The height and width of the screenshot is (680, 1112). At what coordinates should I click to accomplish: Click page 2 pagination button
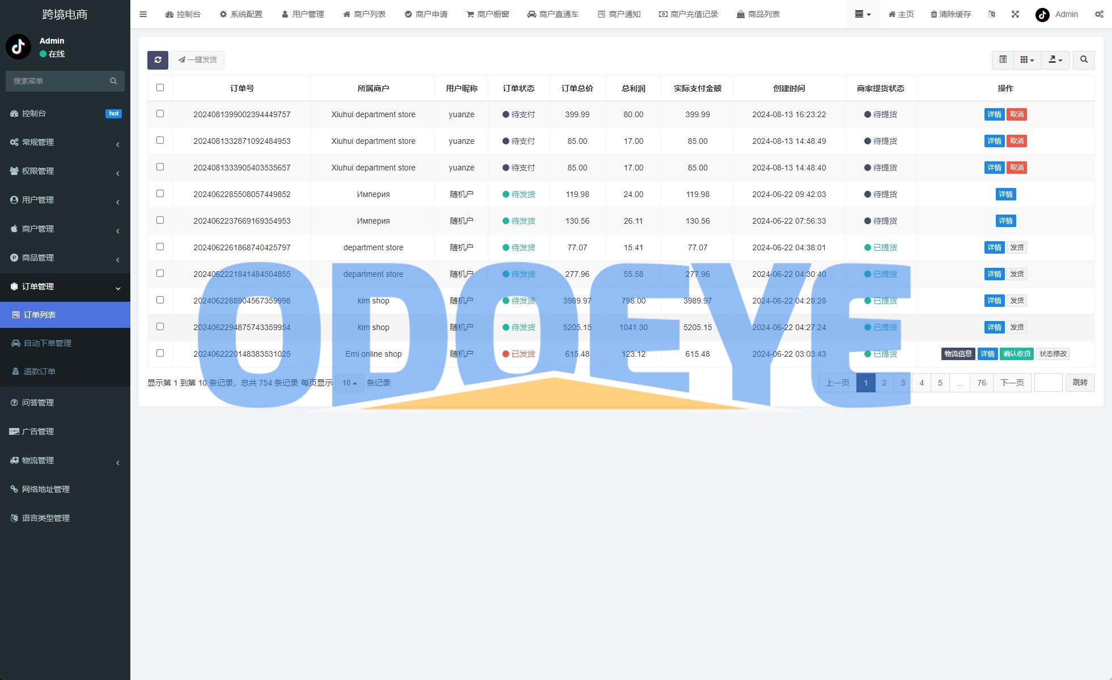click(x=884, y=383)
